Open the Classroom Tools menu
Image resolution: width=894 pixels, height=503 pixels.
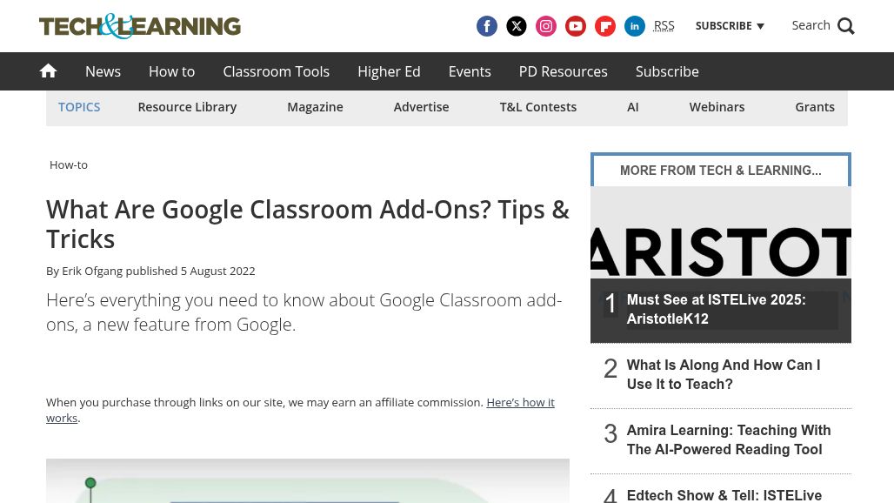276,71
